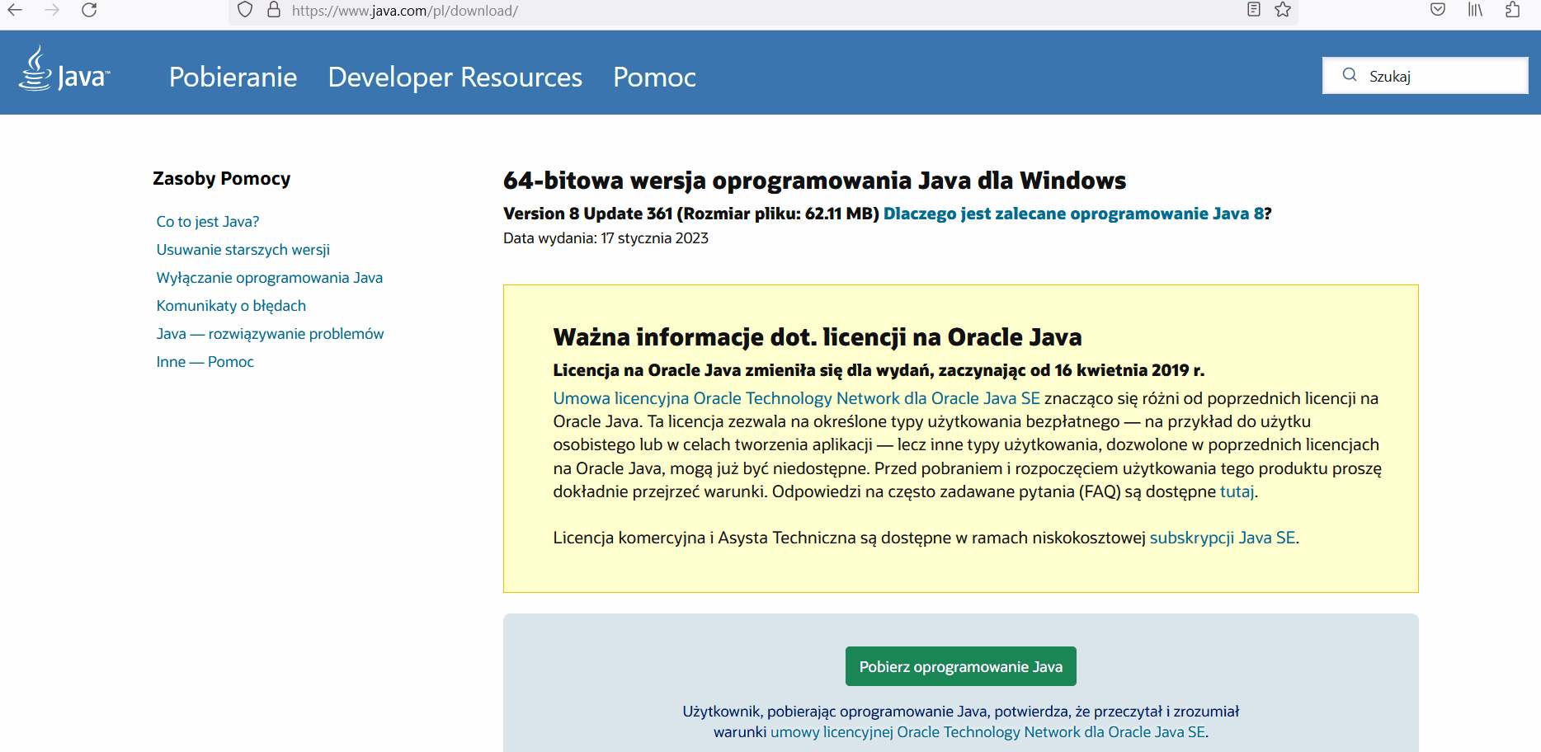Reload the current page

pyautogui.click(x=89, y=11)
